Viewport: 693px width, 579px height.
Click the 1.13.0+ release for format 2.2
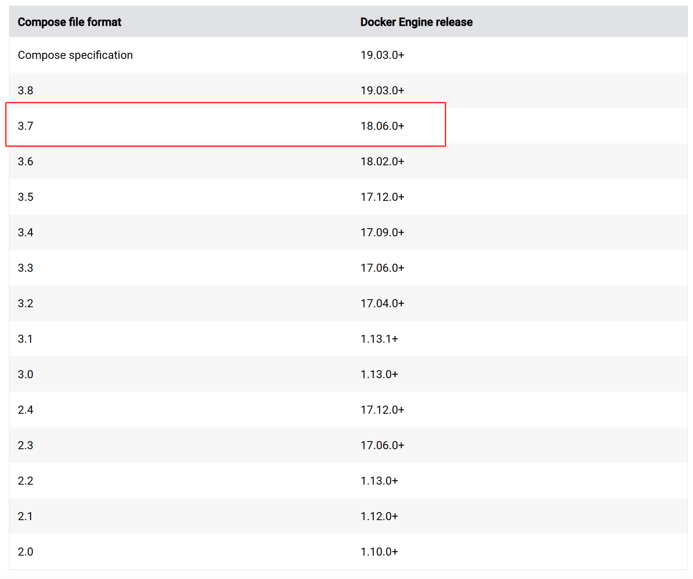[379, 481]
